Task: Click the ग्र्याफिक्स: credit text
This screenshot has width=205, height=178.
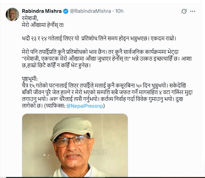Action: point(55,106)
